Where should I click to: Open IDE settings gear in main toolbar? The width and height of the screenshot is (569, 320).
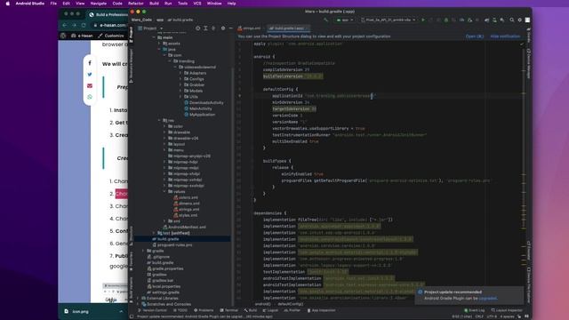(519, 20)
